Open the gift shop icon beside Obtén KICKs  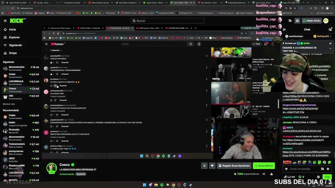coord(297,21)
